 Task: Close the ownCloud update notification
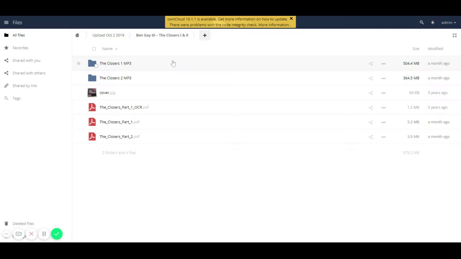click(x=291, y=19)
